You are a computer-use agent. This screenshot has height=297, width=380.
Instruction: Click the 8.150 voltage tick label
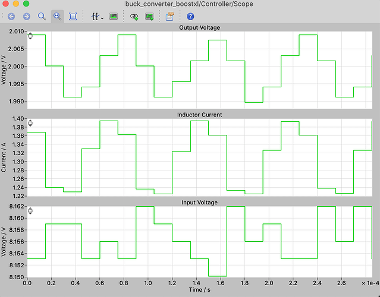coord(17,277)
